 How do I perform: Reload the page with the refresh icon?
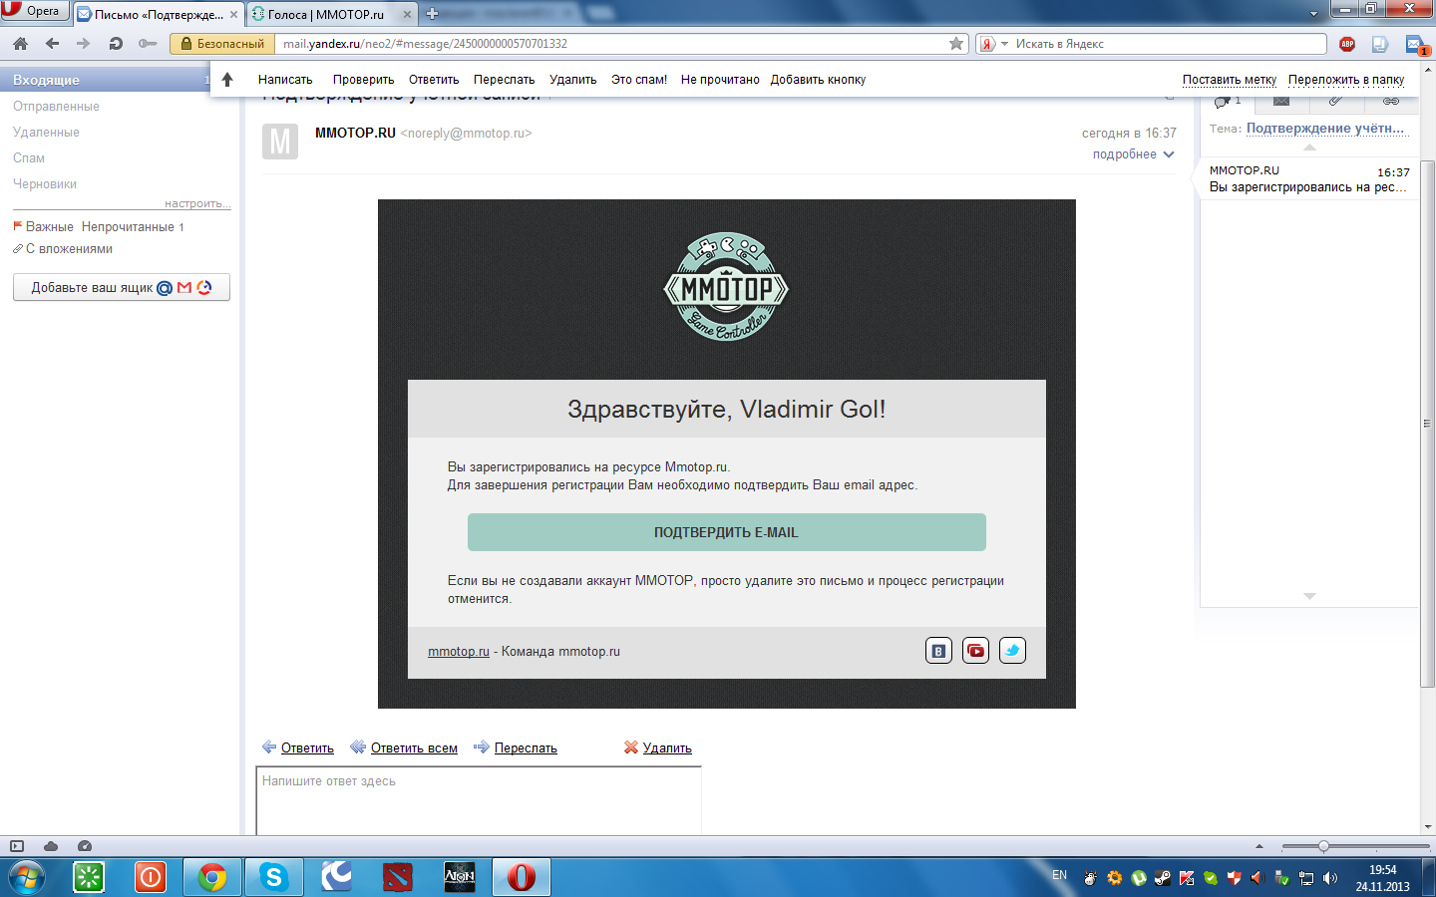point(116,44)
